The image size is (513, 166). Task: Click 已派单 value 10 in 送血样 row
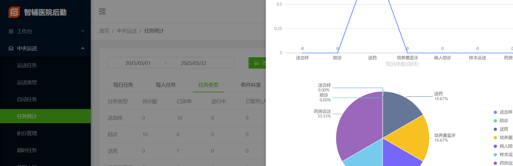pyautogui.click(x=179, y=118)
